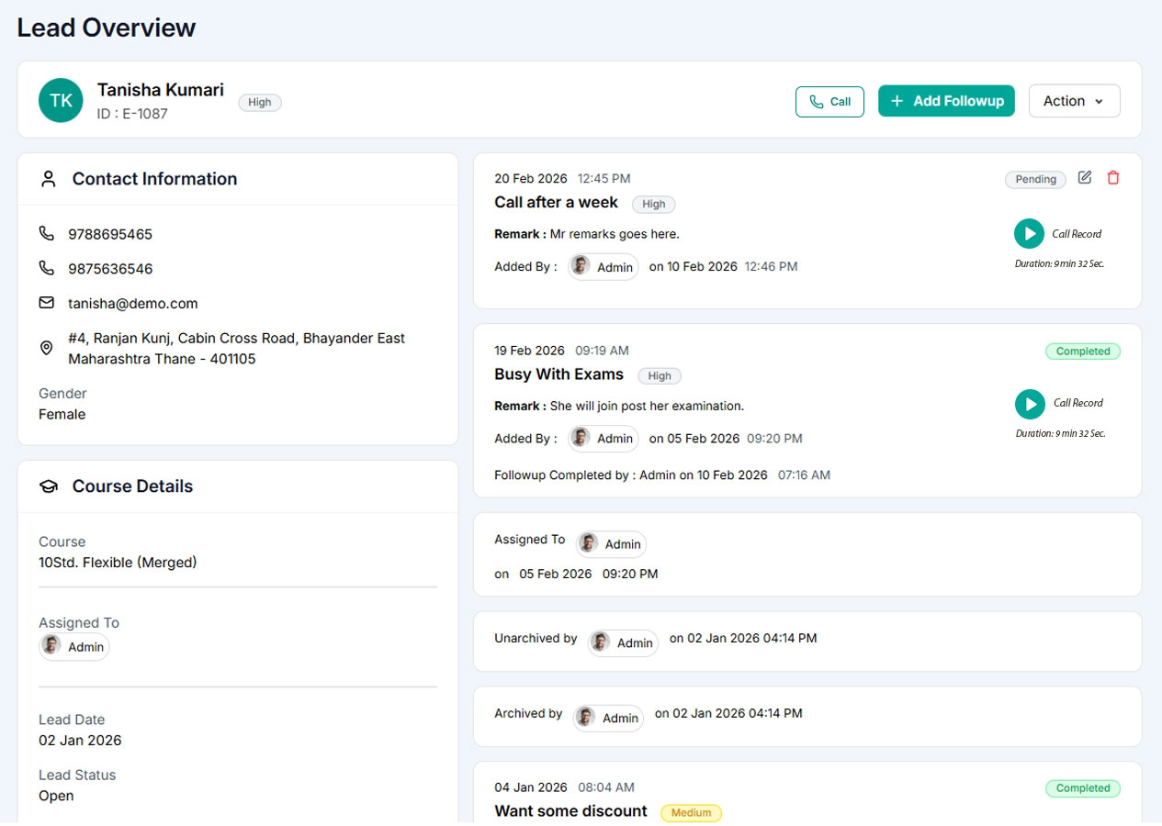Play call record for 'Busy With Exams'
This screenshot has height=826, width=1162.
click(x=1030, y=404)
